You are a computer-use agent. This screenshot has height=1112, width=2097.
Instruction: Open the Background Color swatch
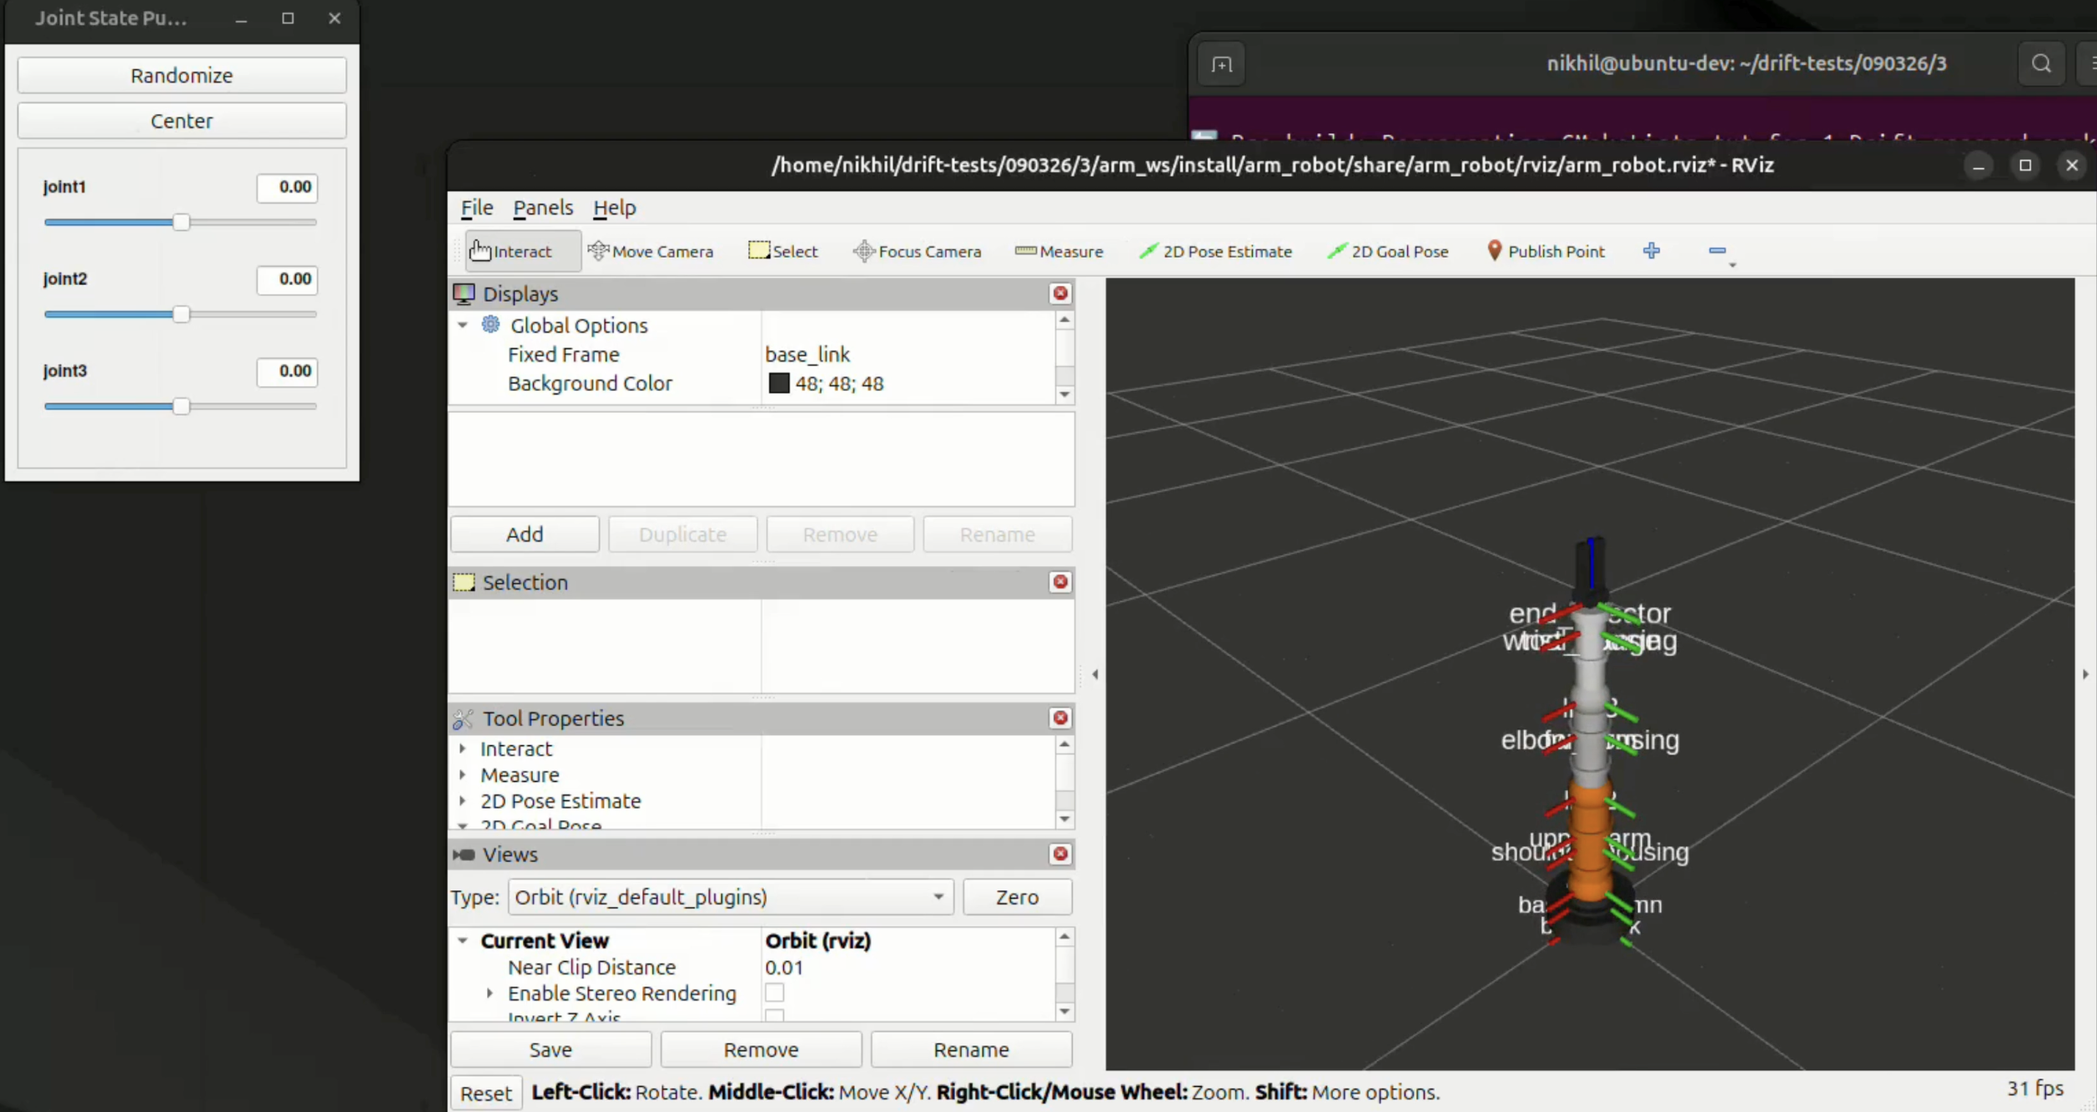click(x=780, y=383)
